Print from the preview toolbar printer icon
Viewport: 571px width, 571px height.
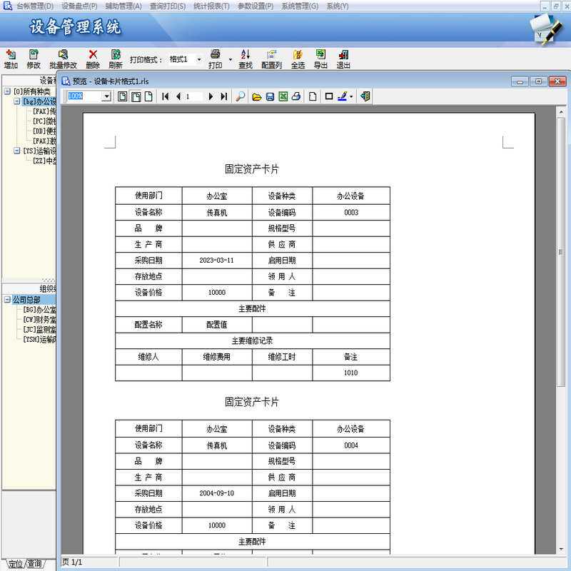[x=296, y=96]
